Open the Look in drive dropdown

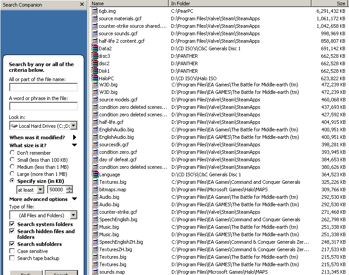pos(74,126)
